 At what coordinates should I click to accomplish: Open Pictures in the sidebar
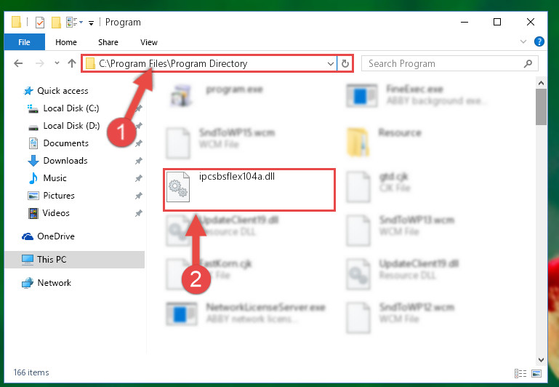coord(51,196)
